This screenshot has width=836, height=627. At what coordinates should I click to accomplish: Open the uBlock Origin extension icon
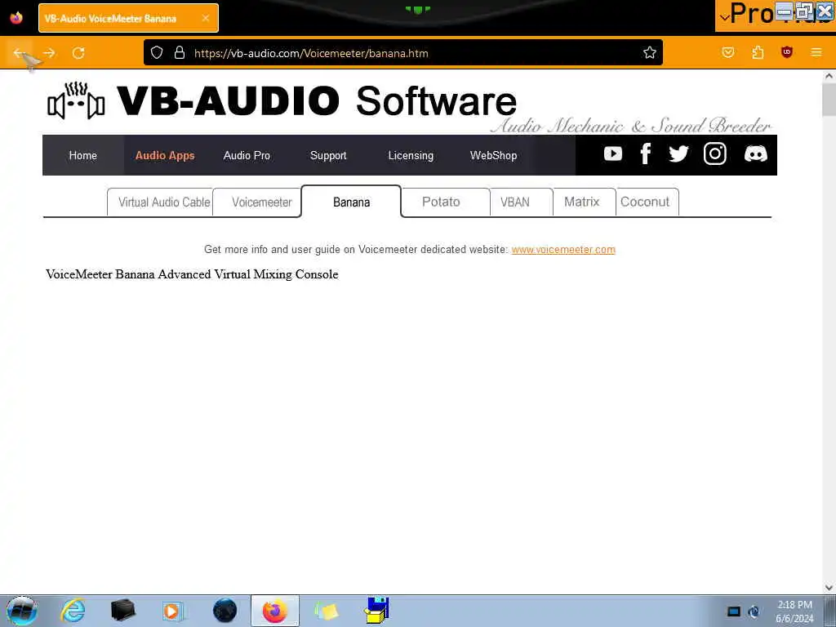point(787,52)
